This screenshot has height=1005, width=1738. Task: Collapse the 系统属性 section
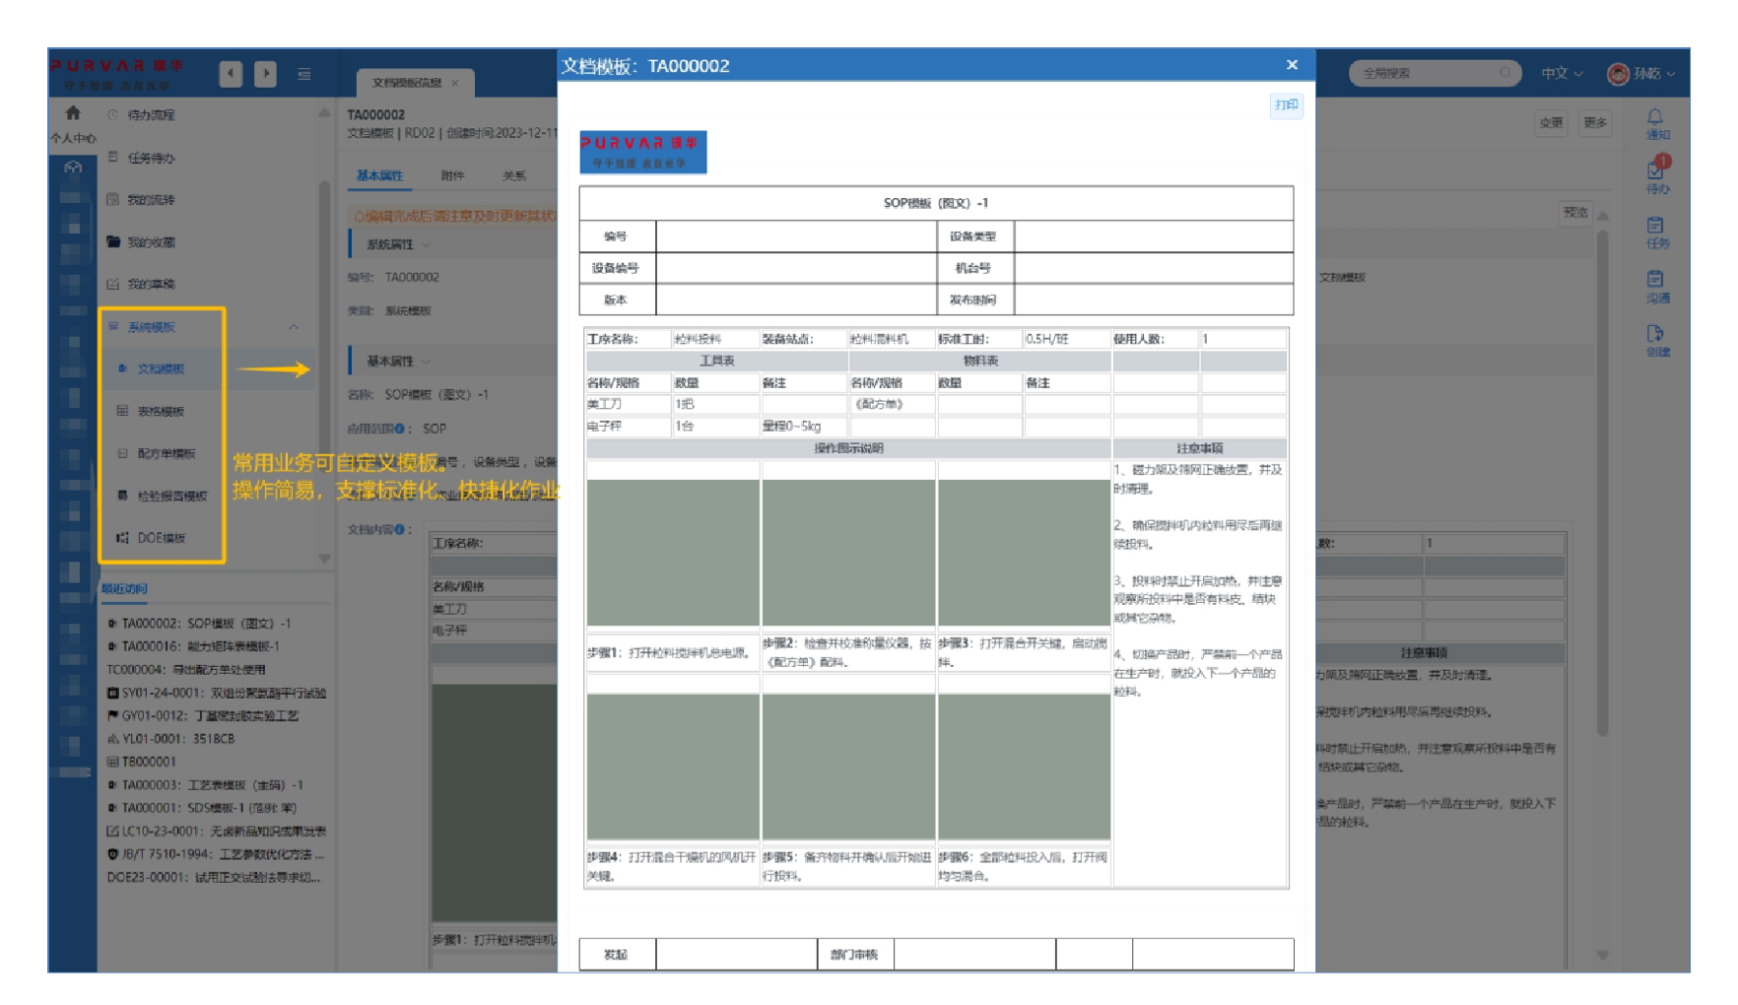(x=427, y=244)
